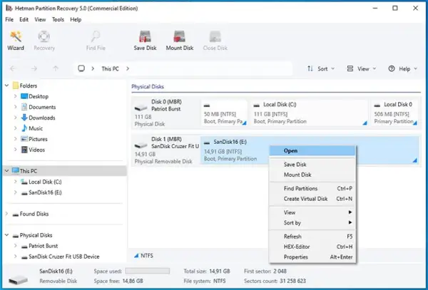Open the Find File tool

(96, 41)
